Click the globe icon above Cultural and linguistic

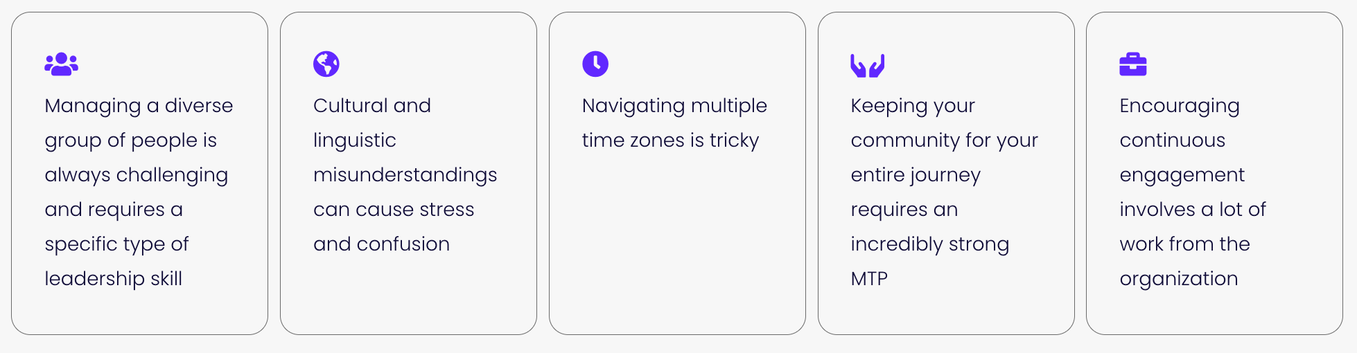326,64
